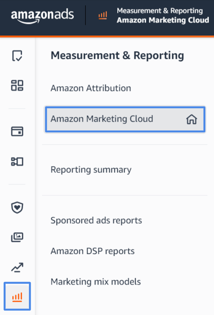Select the upward trend arrow icon

point(17,267)
